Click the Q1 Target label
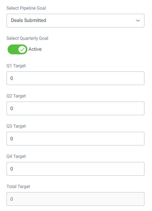This screenshot has width=152, height=211. click(x=16, y=66)
